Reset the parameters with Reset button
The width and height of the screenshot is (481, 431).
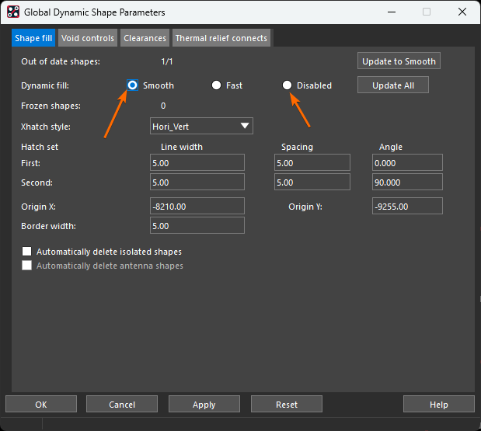(x=286, y=405)
